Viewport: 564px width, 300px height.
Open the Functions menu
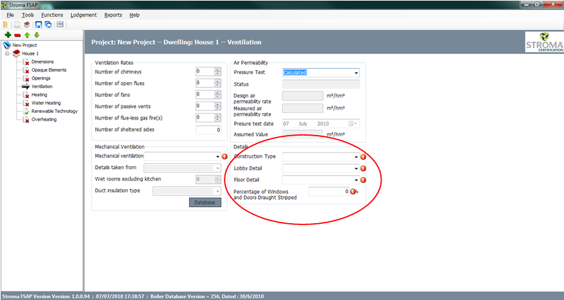coord(52,15)
